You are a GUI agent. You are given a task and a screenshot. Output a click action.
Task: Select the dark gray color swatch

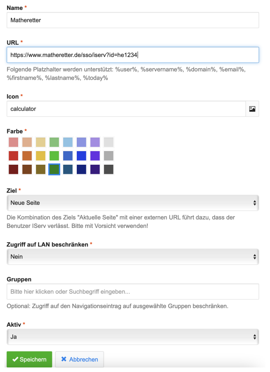click(109, 169)
